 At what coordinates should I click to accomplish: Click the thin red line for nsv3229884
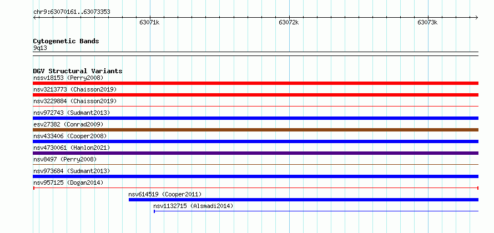(x=256, y=107)
